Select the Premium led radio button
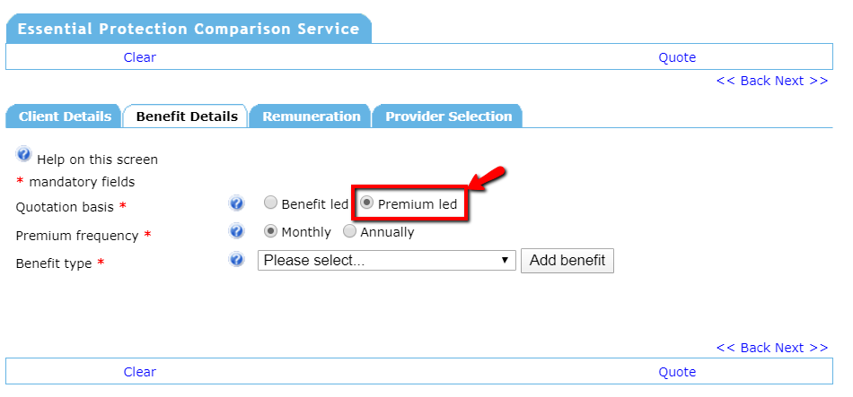Viewport: 853px width, 397px height. tap(366, 203)
